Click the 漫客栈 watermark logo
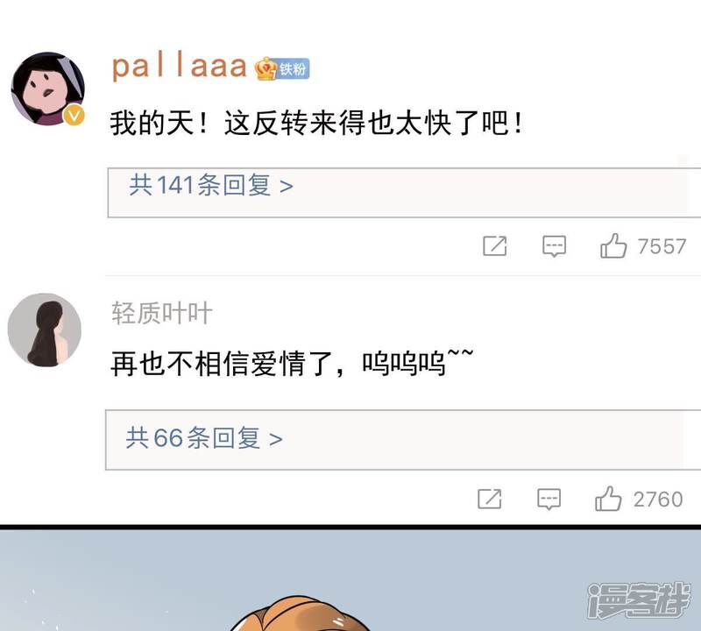This screenshot has height=631, width=701. point(639,599)
